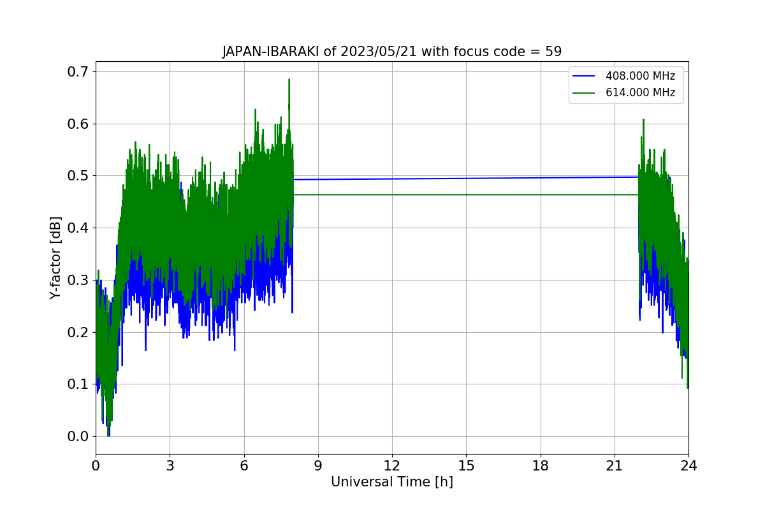Click y-axis tick label '0.4'

(x=78, y=228)
